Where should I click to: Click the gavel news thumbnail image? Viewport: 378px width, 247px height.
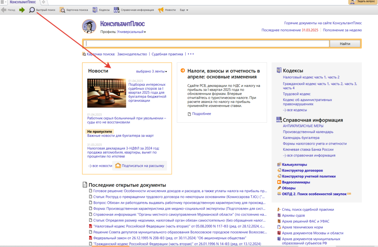[107, 93]
